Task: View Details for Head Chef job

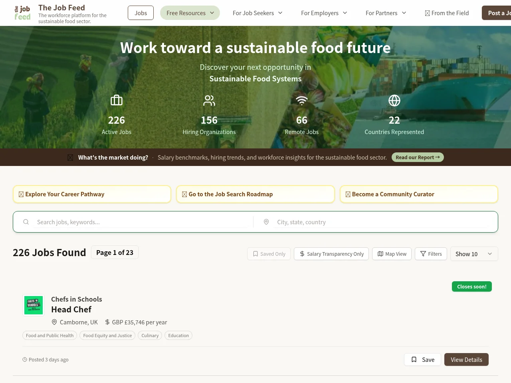Action: tap(466, 359)
